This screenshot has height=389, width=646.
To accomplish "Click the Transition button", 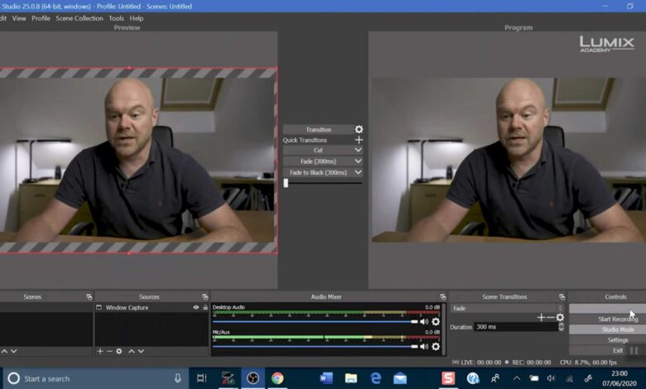I will [x=318, y=130].
